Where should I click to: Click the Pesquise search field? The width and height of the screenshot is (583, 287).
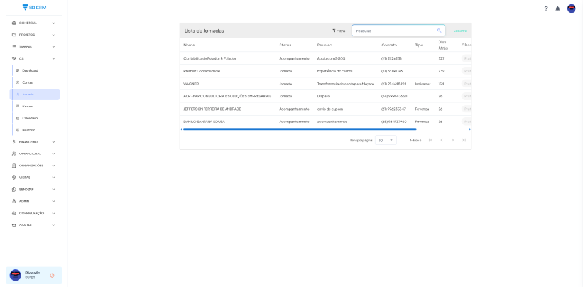point(393,31)
